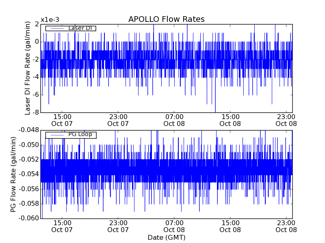Click the "-4" tick on Laser DI y-axis

(35, 77)
